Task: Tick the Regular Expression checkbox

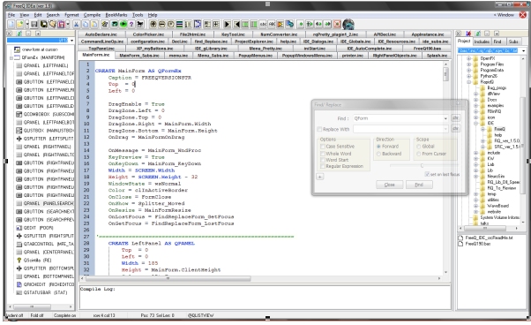Action: coord(323,166)
